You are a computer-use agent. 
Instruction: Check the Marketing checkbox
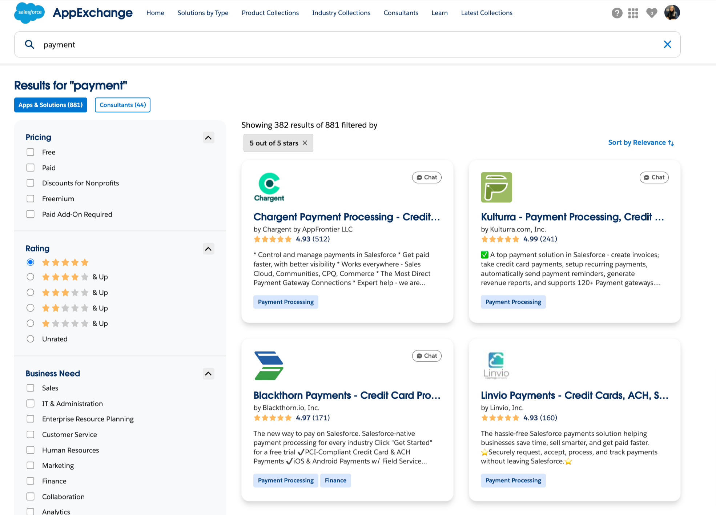(x=31, y=465)
